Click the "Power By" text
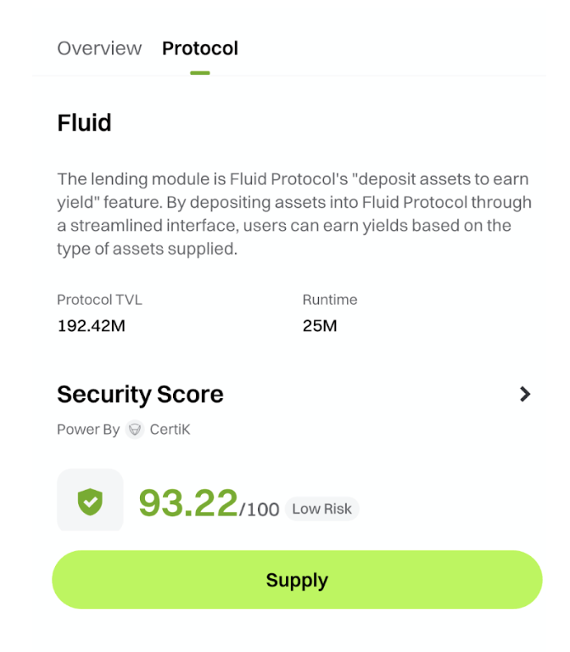Screen dimensions: 570x652 pyautogui.click(x=88, y=430)
